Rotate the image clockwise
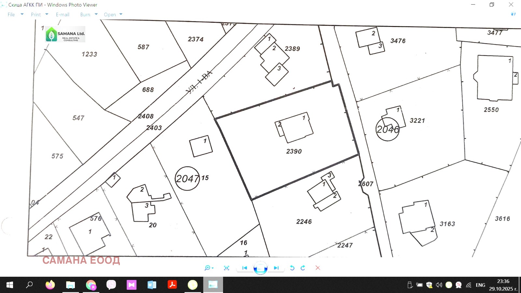 click(x=303, y=268)
